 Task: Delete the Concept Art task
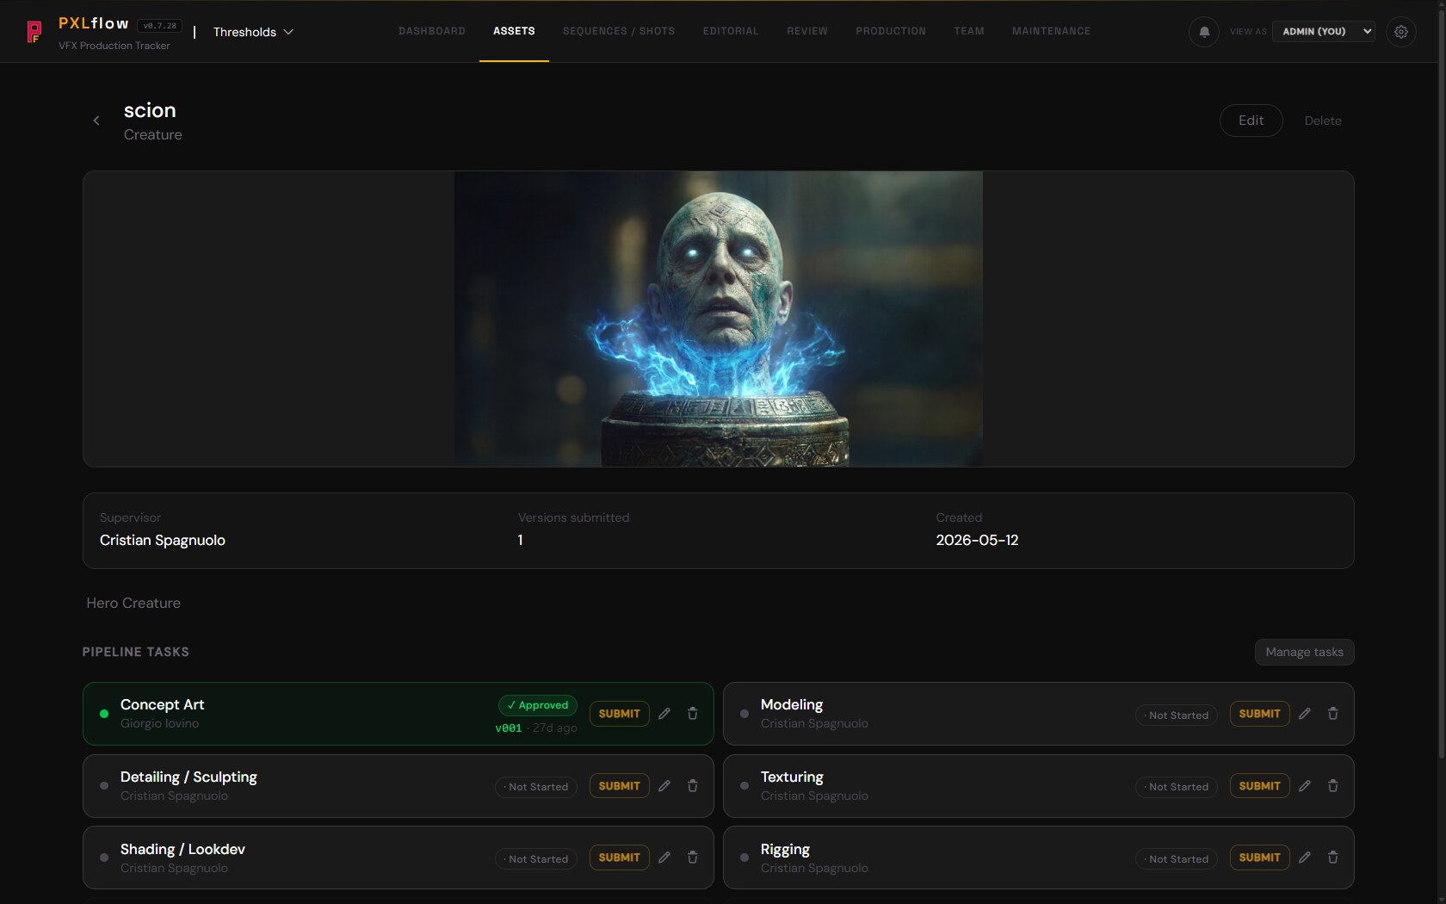(x=693, y=714)
